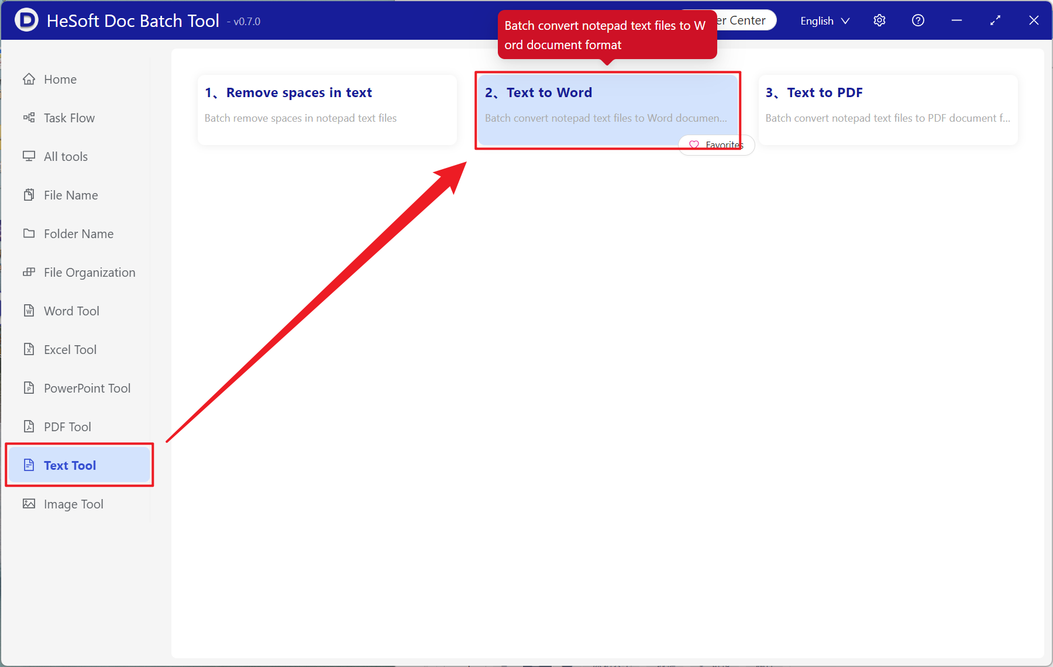
Task: Click the v0.7.0 version label
Action: click(x=244, y=22)
